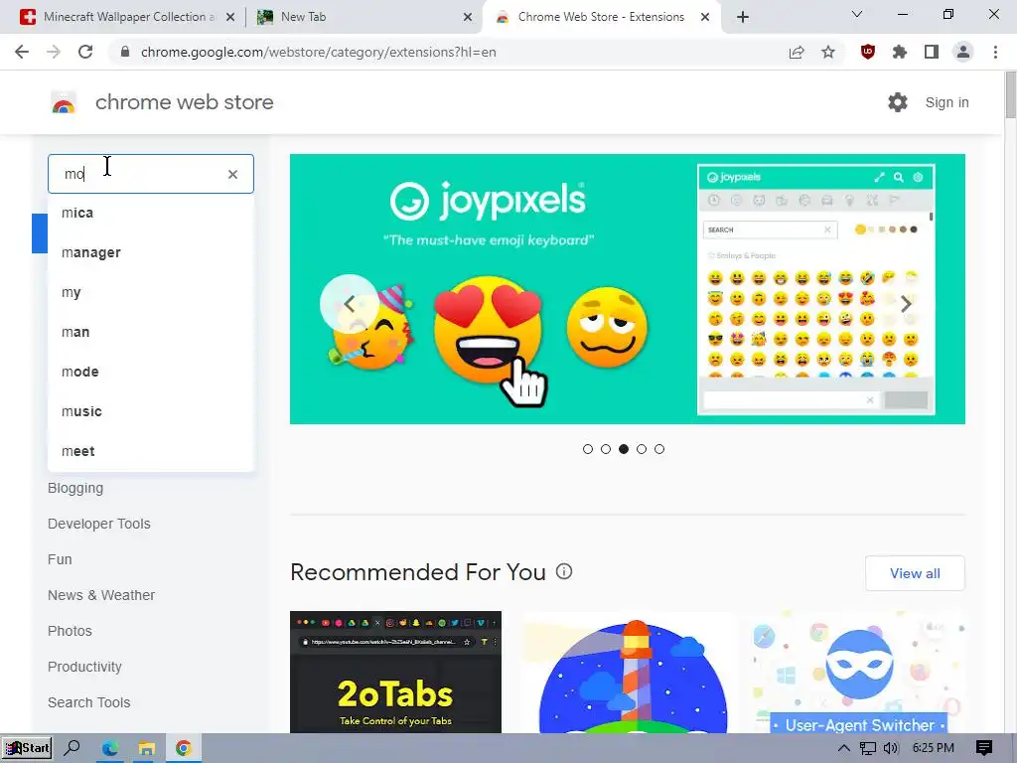Open Search Tools category
This screenshot has width=1017, height=763.
tap(88, 702)
